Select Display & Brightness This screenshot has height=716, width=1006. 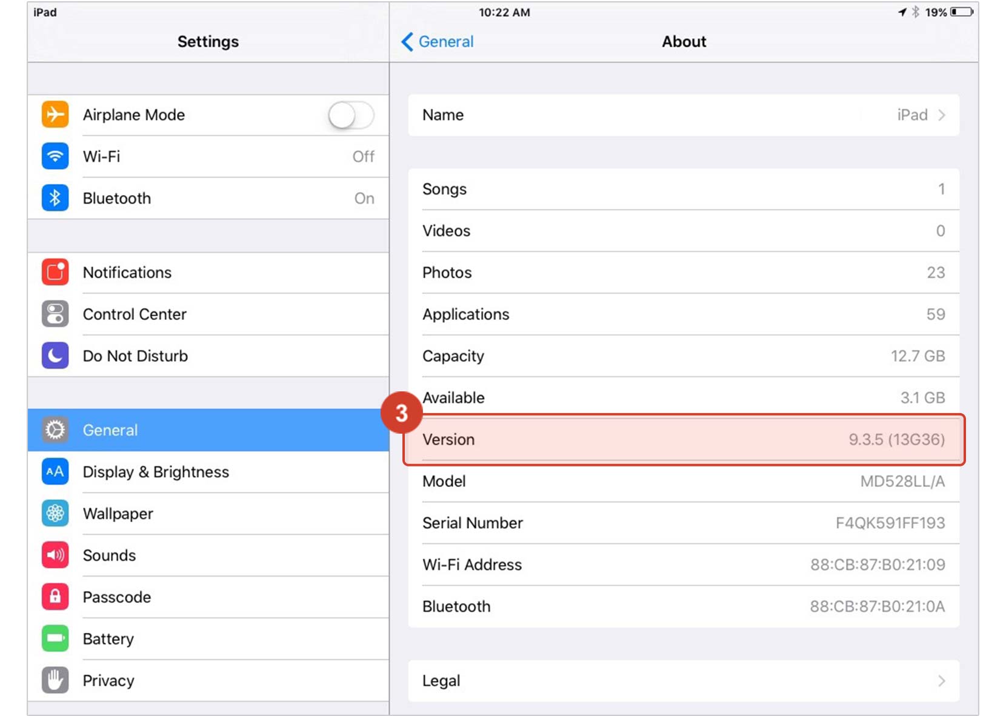[x=208, y=472]
